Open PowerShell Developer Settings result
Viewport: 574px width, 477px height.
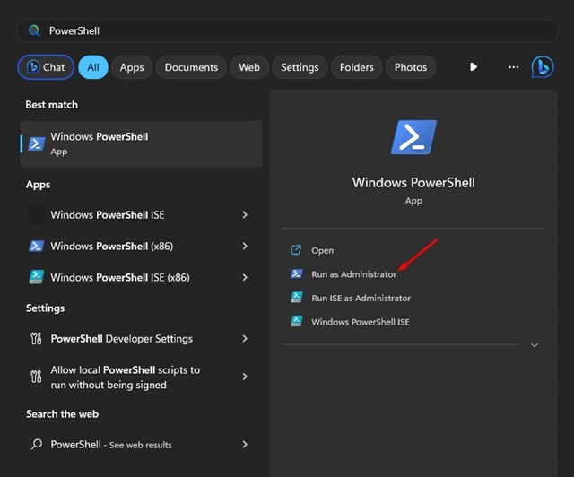pyautogui.click(x=142, y=339)
